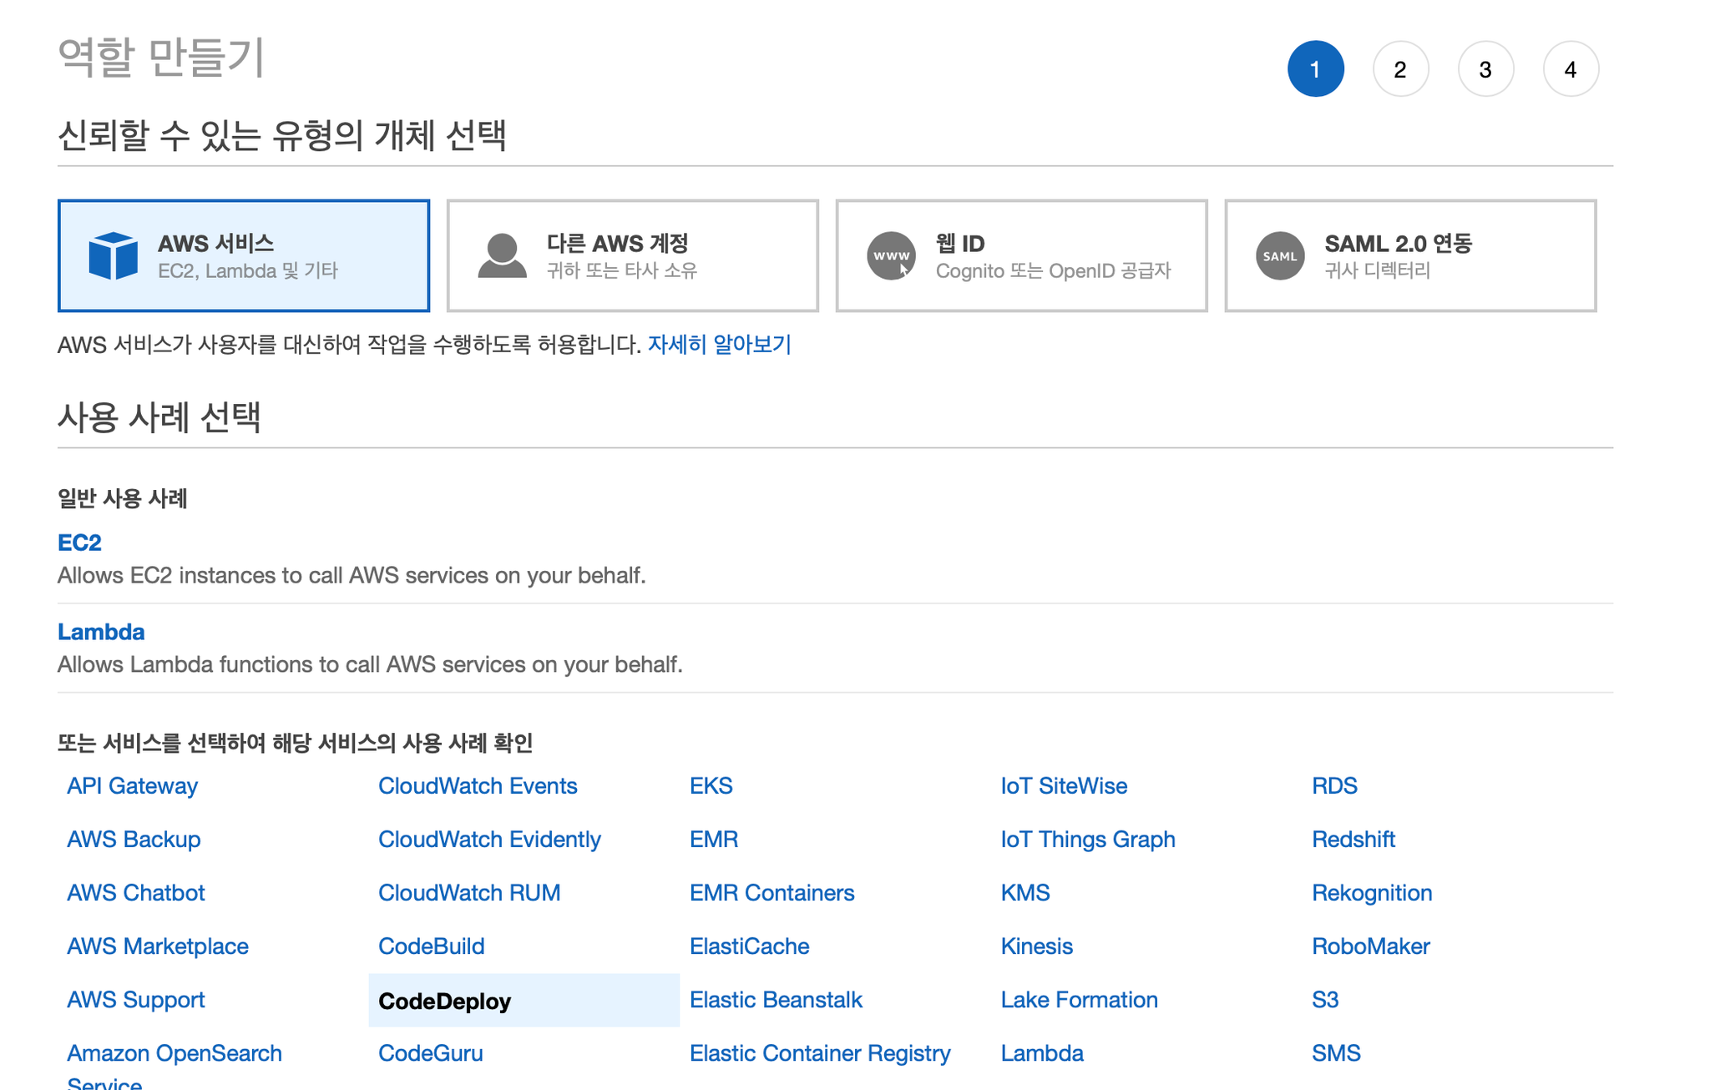
Task: Open Lambda in the service list column
Action: coord(1042,1053)
